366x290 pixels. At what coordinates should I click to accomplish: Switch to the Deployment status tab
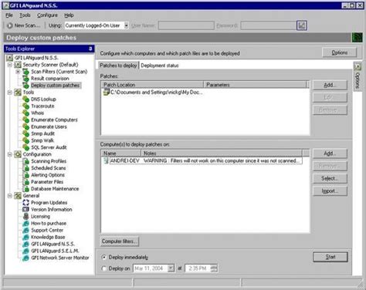coord(160,66)
